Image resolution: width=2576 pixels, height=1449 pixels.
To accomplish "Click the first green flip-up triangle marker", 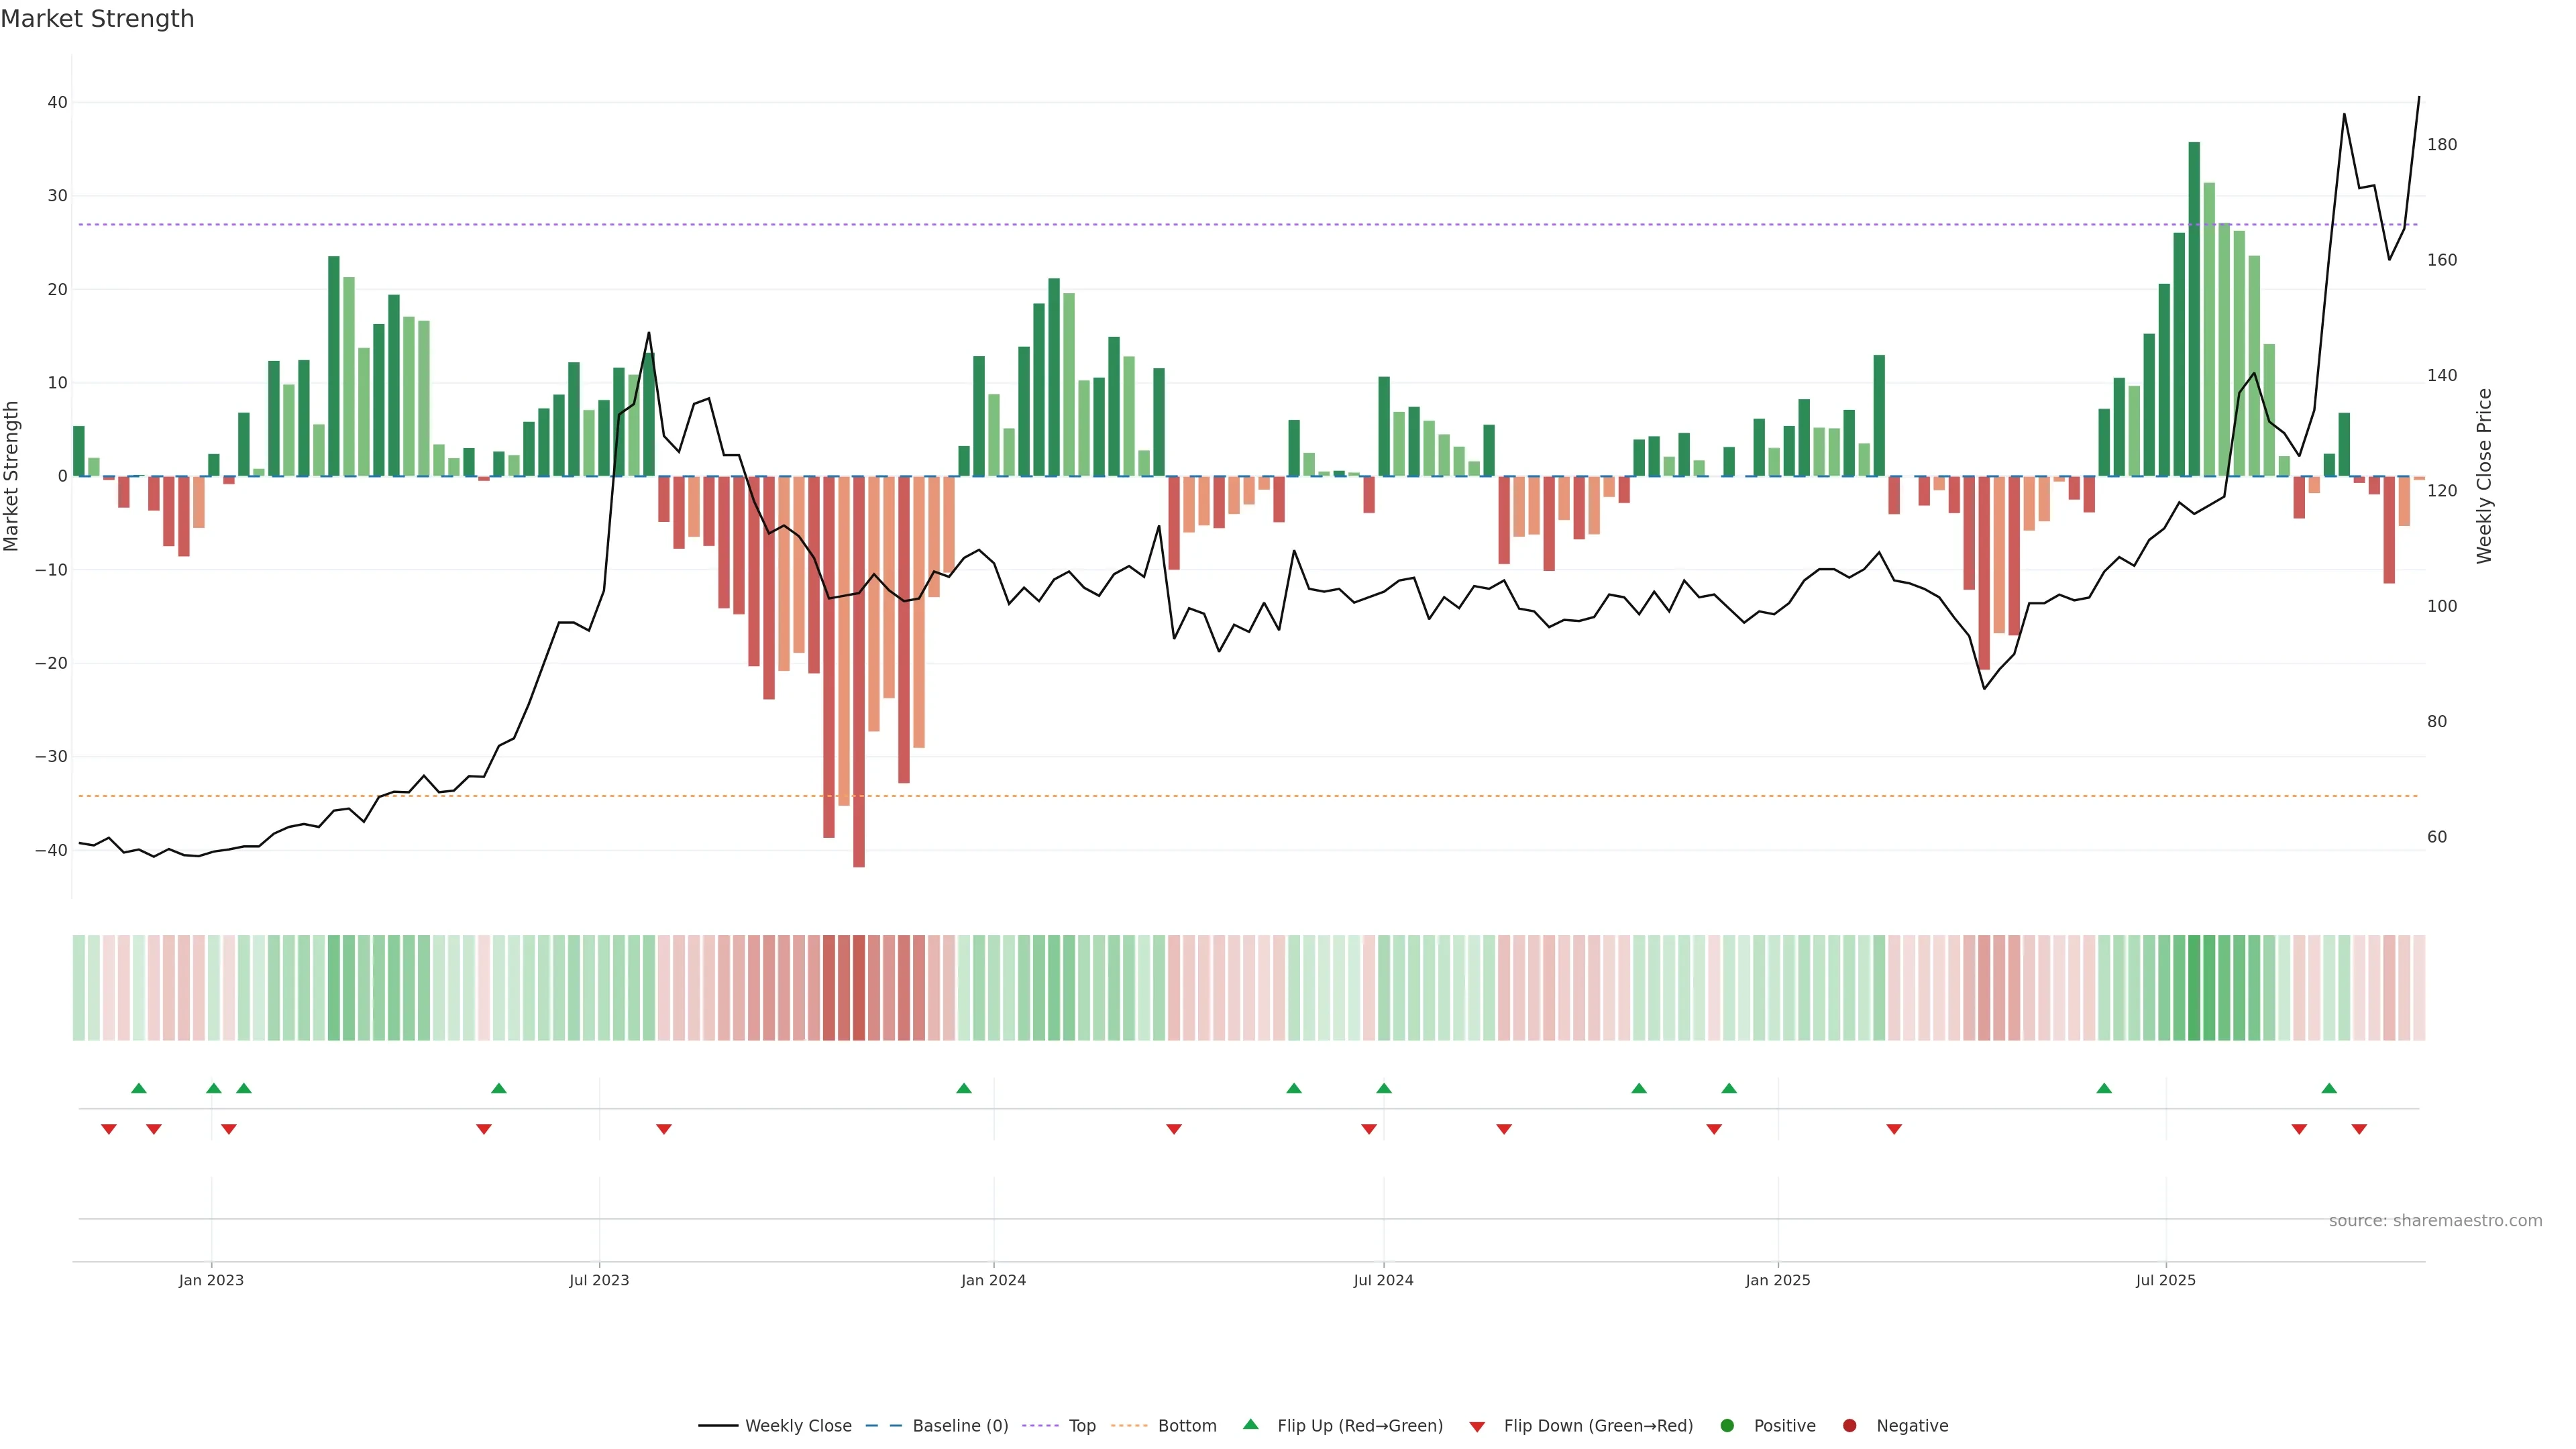I will click(x=139, y=1088).
